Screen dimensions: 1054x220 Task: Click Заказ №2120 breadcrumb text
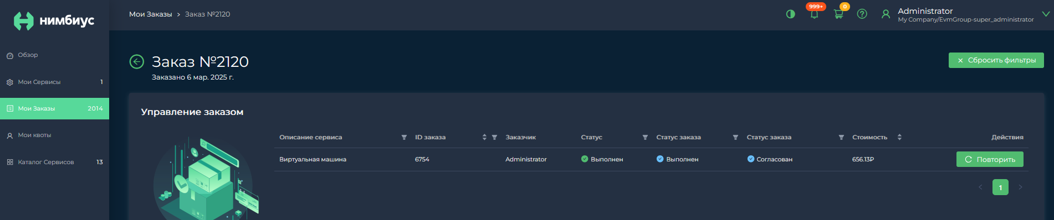pos(207,14)
